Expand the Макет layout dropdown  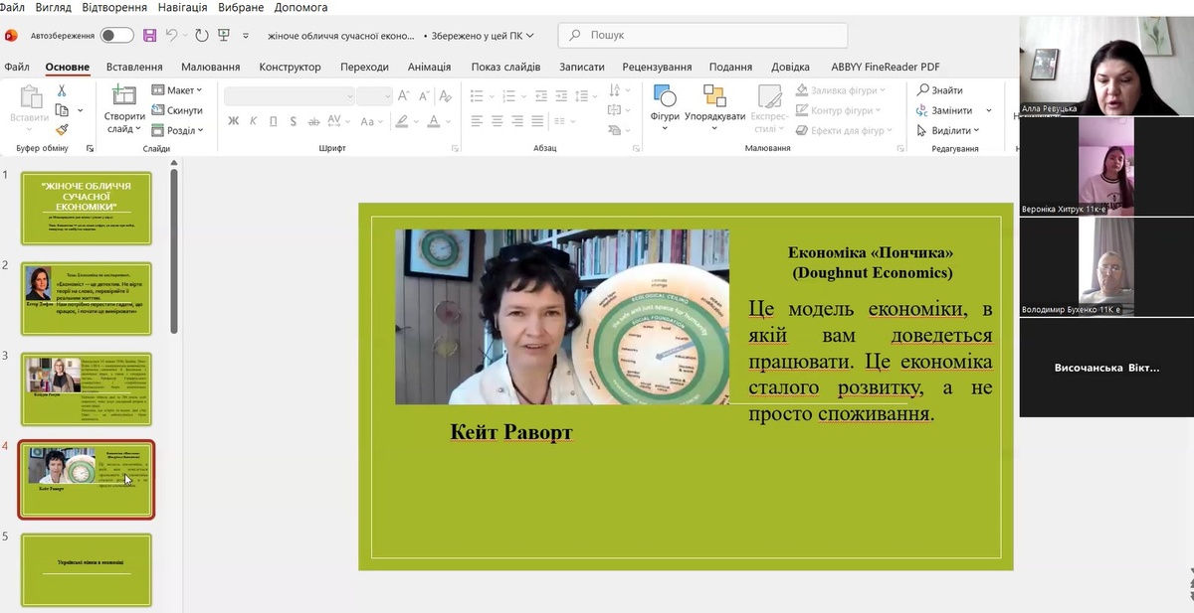177,90
